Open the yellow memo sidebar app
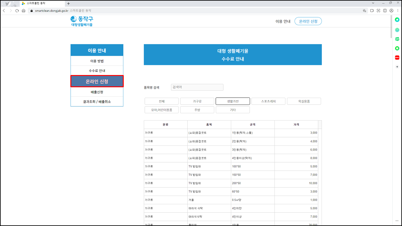Viewport: 402px width, 226px height. click(x=397, y=48)
